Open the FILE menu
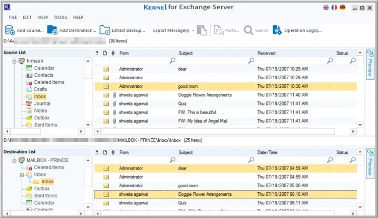Viewport: 378px width, 218px height. click(13, 17)
